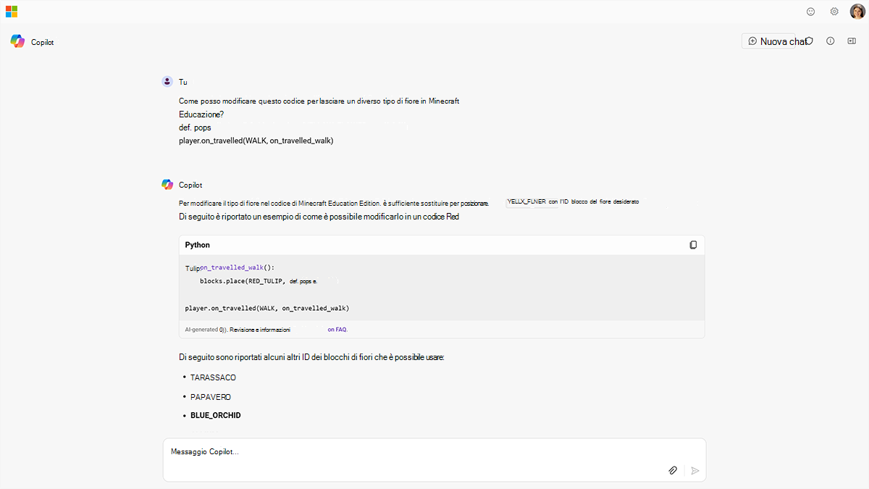The image size is (869, 489).
Task: Click the Copilot title text in header
Action: pyautogui.click(x=43, y=42)
